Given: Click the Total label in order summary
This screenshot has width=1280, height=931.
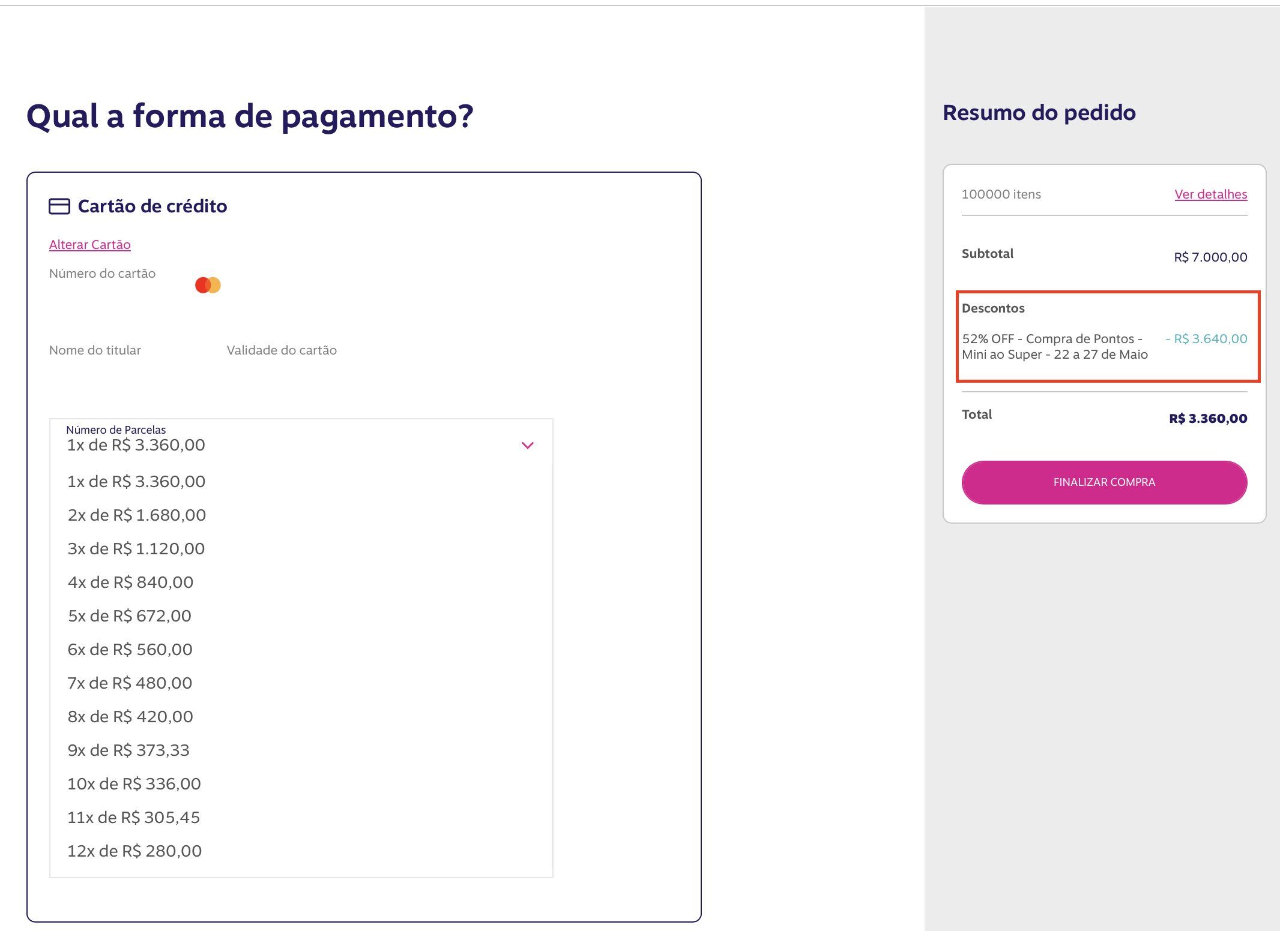Looking at the screenshot, I should point(977,415).
